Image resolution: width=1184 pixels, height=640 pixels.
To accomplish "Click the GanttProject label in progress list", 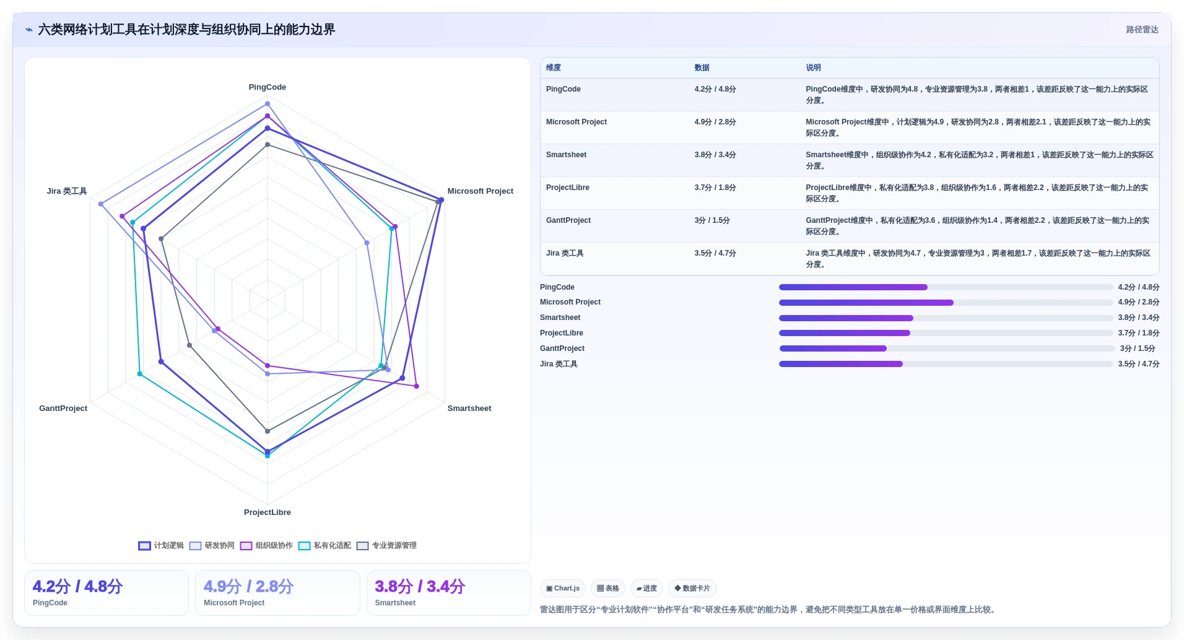I will tap(562, 348).
